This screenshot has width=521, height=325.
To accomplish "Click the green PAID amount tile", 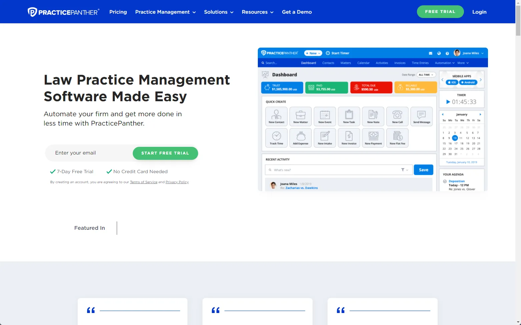I will (x=327, y=88).
